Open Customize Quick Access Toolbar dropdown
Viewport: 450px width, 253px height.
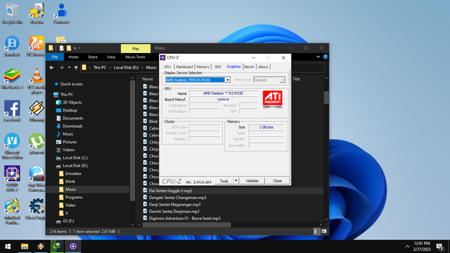pos(75,48)
